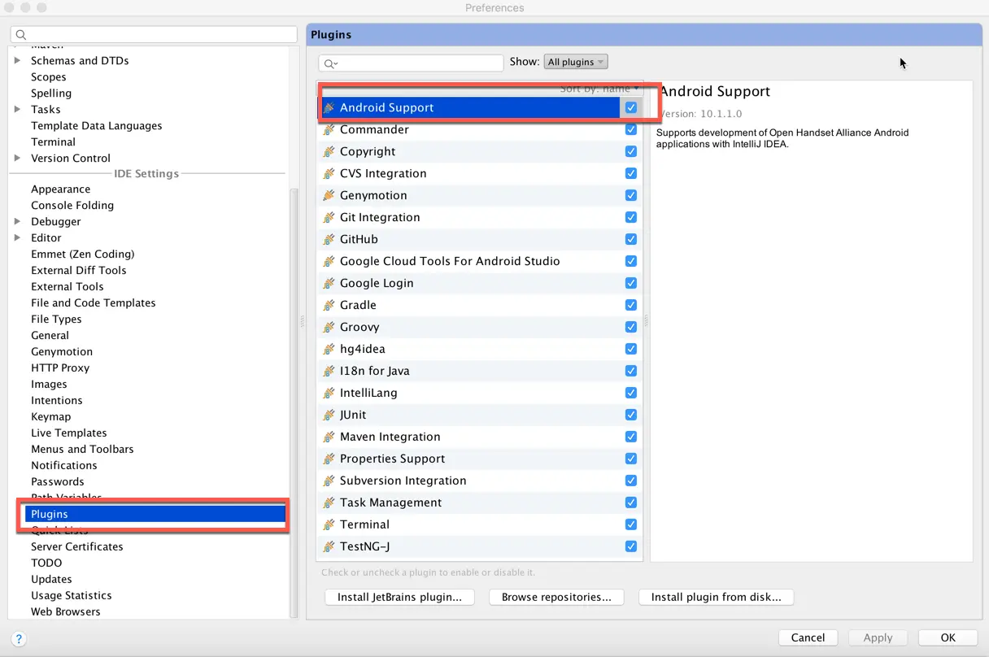Expand the Debugger tree node
The image size is (989, 657).
click(17, 221)
